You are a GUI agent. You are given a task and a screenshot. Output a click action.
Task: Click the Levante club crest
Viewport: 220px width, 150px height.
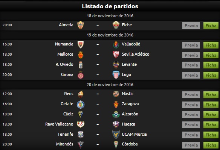tap(116, 65)
